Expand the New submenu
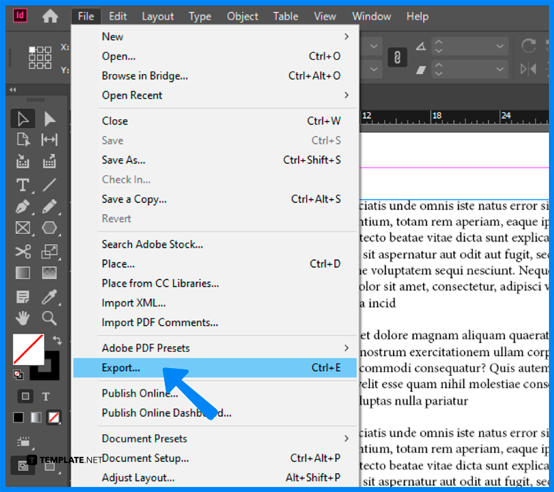 (x=112, y=36)
